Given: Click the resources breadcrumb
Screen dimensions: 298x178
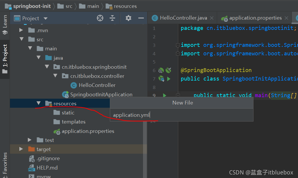Looking at the screenshot, I should 121,6.
